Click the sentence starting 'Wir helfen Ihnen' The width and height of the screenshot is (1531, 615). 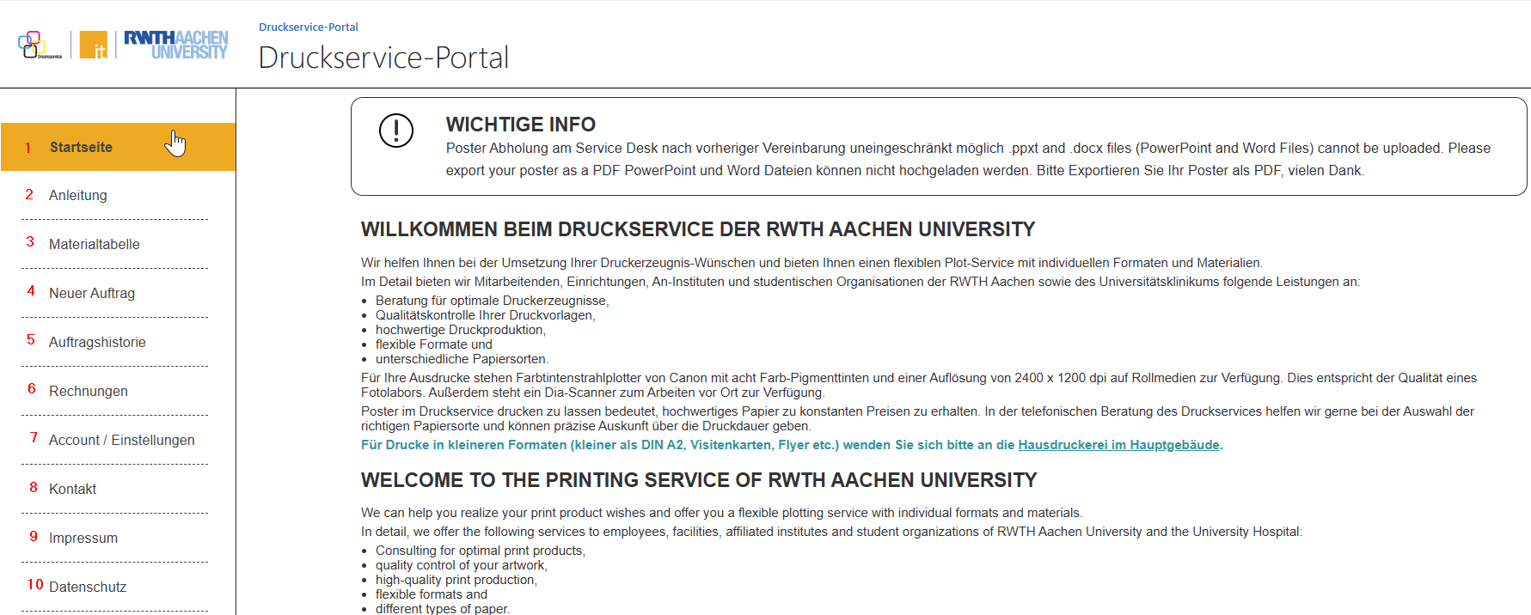[x=811, y=263]
